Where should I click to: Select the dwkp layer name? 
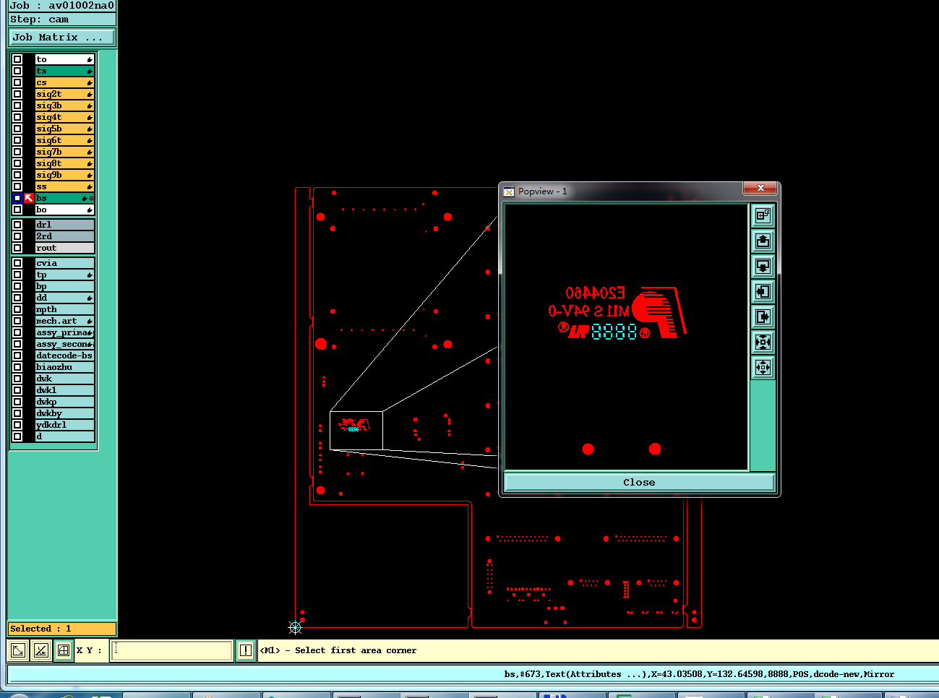pyautogui.click(x=64, y=402)
